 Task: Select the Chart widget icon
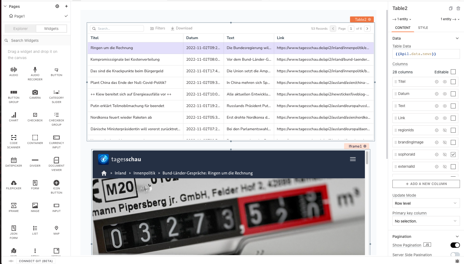(x=14, y=115)
